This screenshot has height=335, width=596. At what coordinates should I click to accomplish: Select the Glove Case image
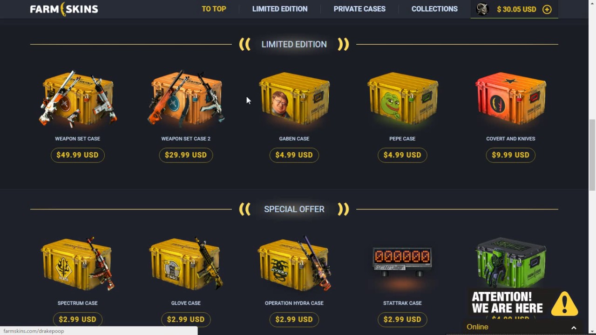186,263
